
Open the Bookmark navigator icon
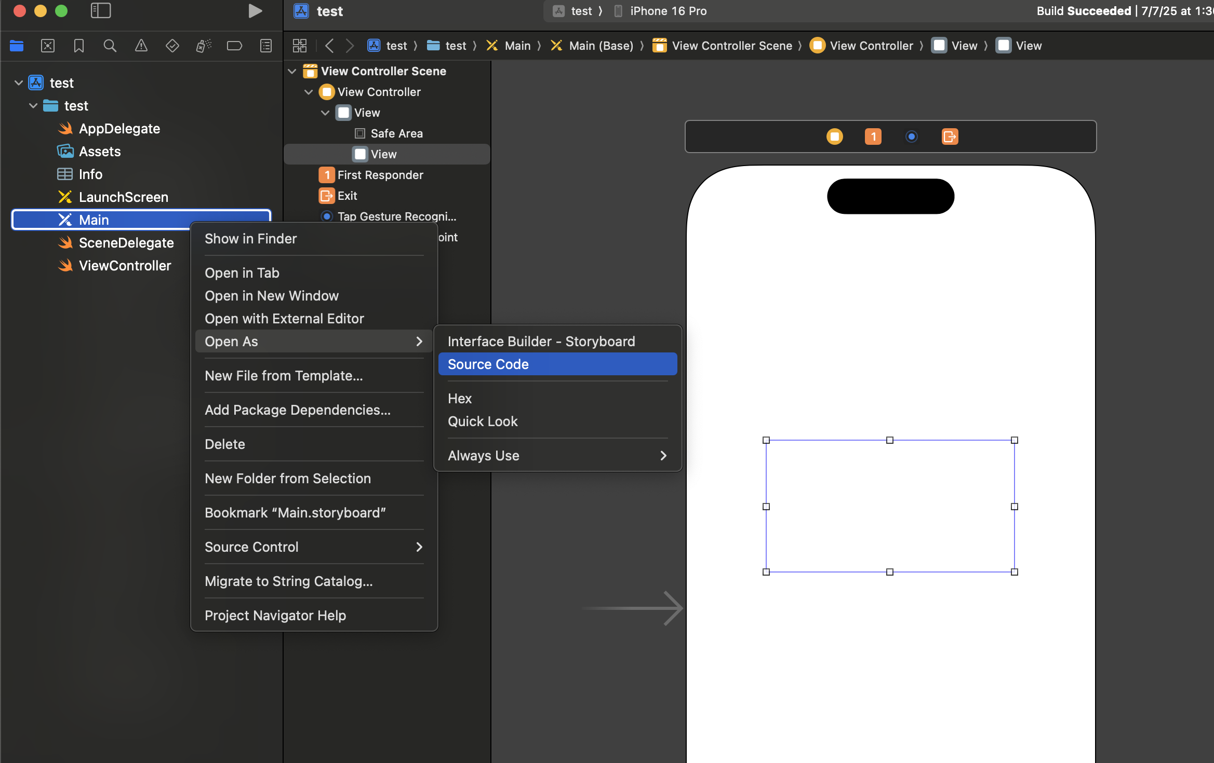tap(79, 46)
